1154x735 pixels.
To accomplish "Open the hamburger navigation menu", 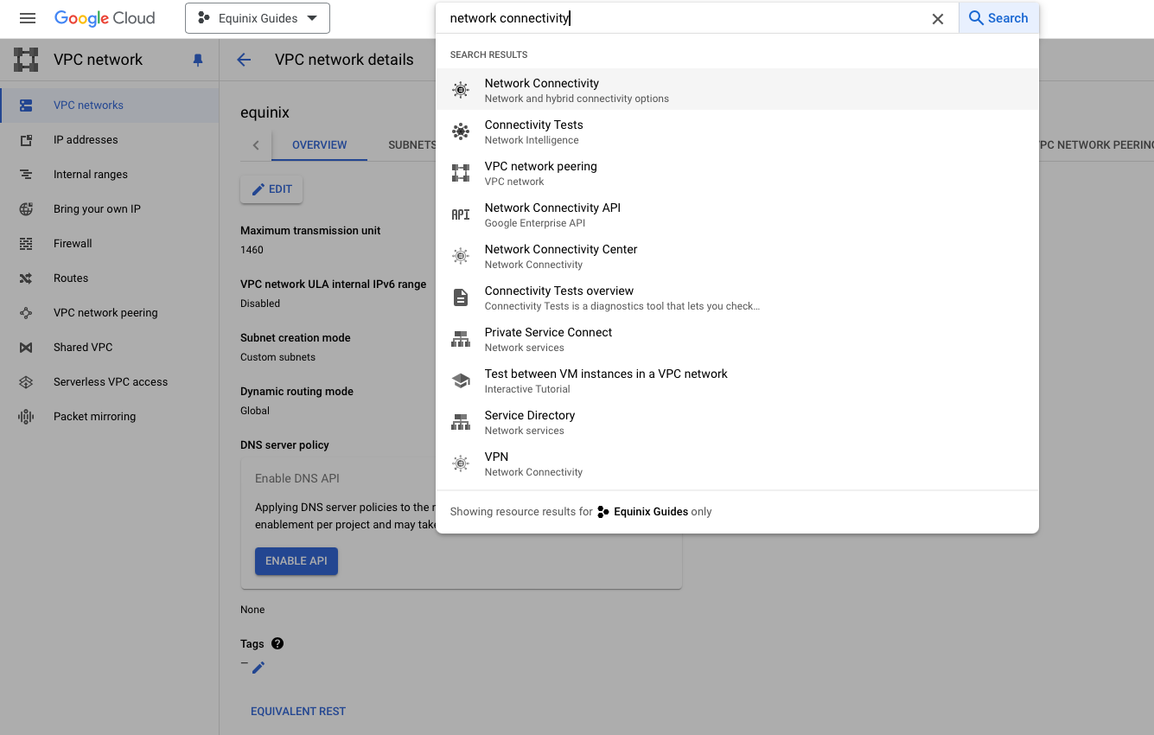I will 28,18.
